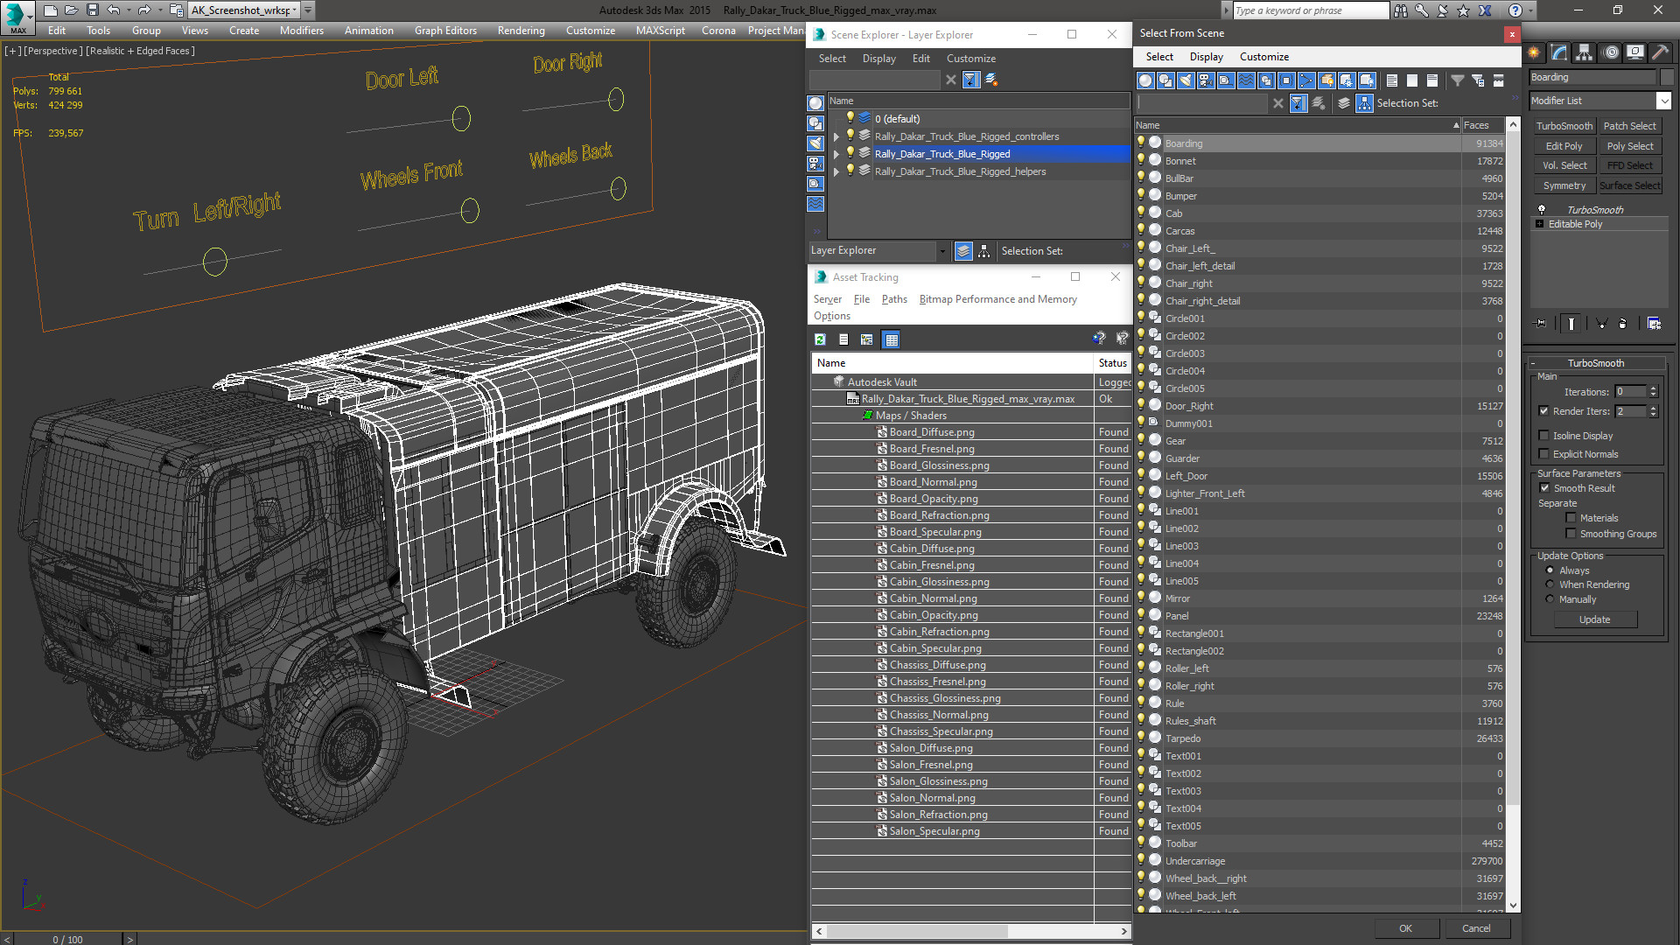Click Patch Select modifier button
Image resolution: width=1680 pixels, height=945 pixels.
tap(1629, 126)
